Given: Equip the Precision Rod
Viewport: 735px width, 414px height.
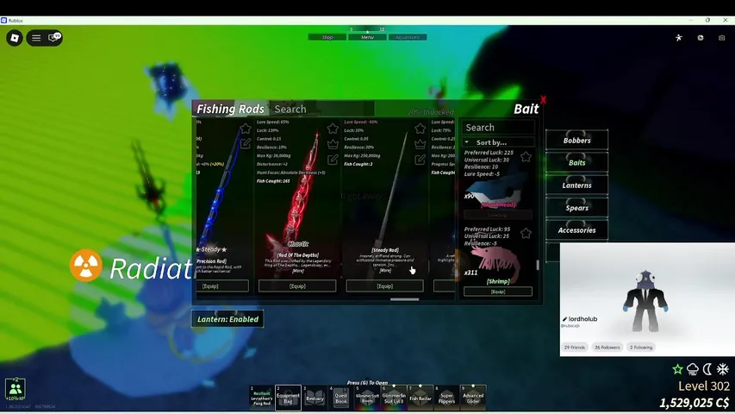Looking at the screenshot, I should [x=222, y=285].
